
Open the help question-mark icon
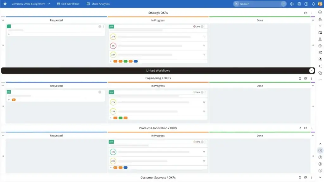click(x=306, y=4)
